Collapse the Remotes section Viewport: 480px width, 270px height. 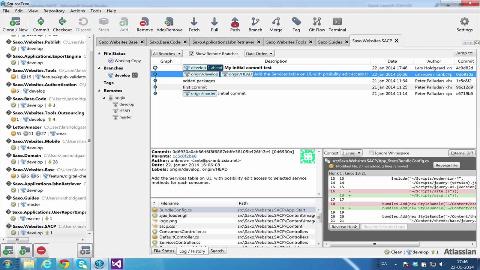[99, 91]
